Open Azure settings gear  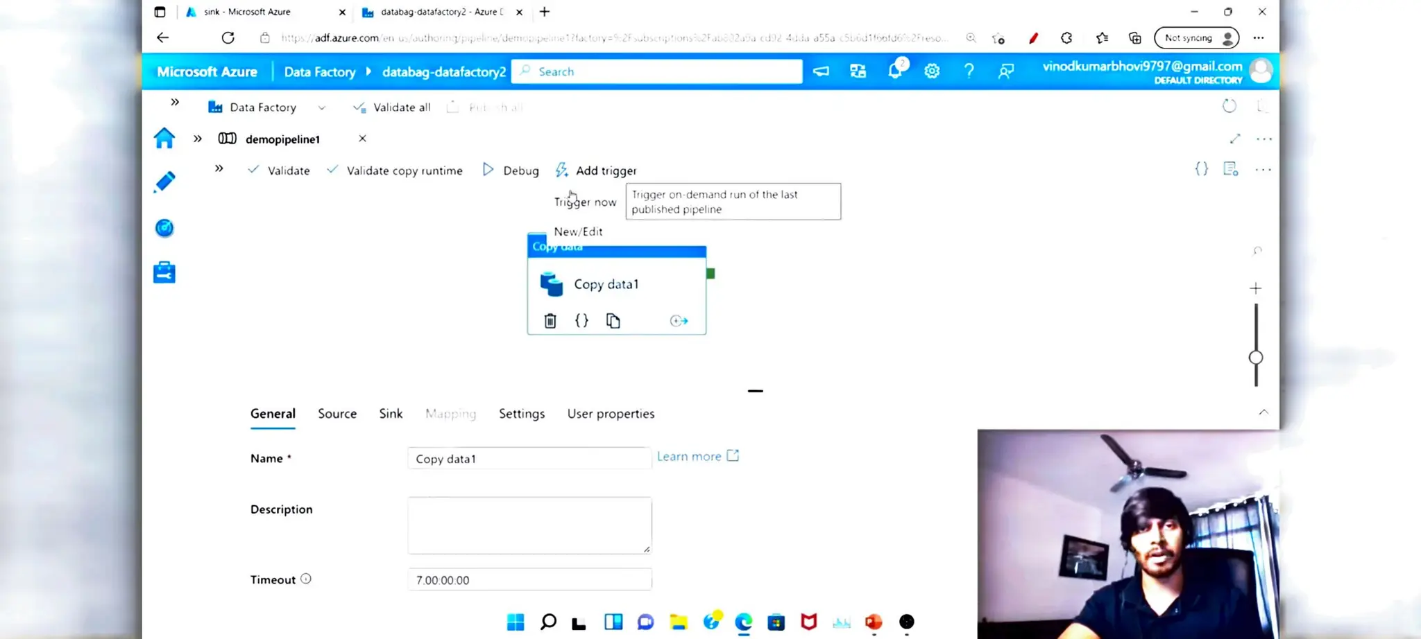(932, 71)
